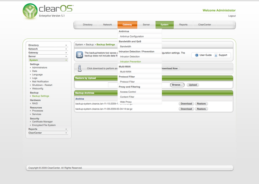
Task: Expand Server section in sidebar
Action: pyautogui.click(x=48, y=56)
